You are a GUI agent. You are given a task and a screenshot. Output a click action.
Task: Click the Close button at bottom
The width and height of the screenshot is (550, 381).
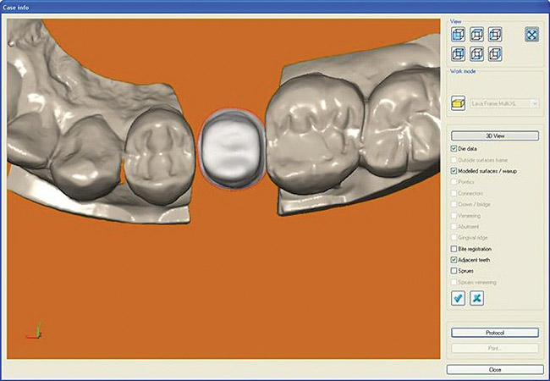coord(495,370)
